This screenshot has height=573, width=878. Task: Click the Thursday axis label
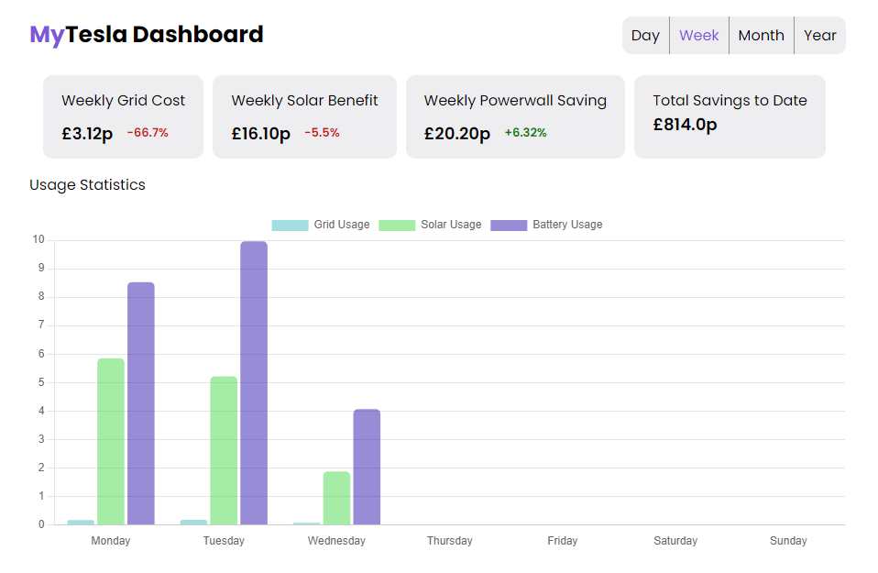(x=450, y=541)
